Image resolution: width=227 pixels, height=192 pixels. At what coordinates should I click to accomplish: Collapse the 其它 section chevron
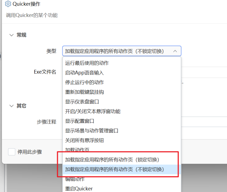[x=11, y=106]
